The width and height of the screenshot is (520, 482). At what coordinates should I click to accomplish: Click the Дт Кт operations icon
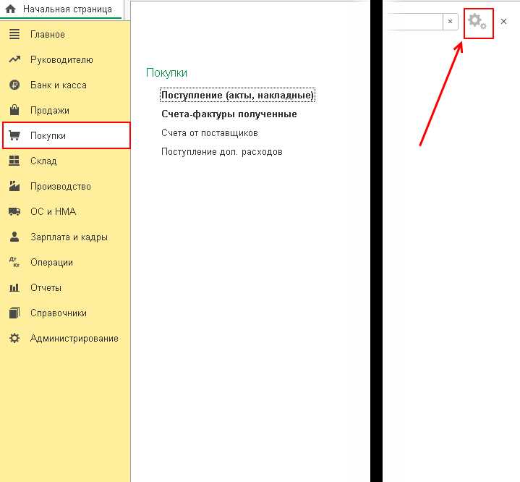point(14,262)
